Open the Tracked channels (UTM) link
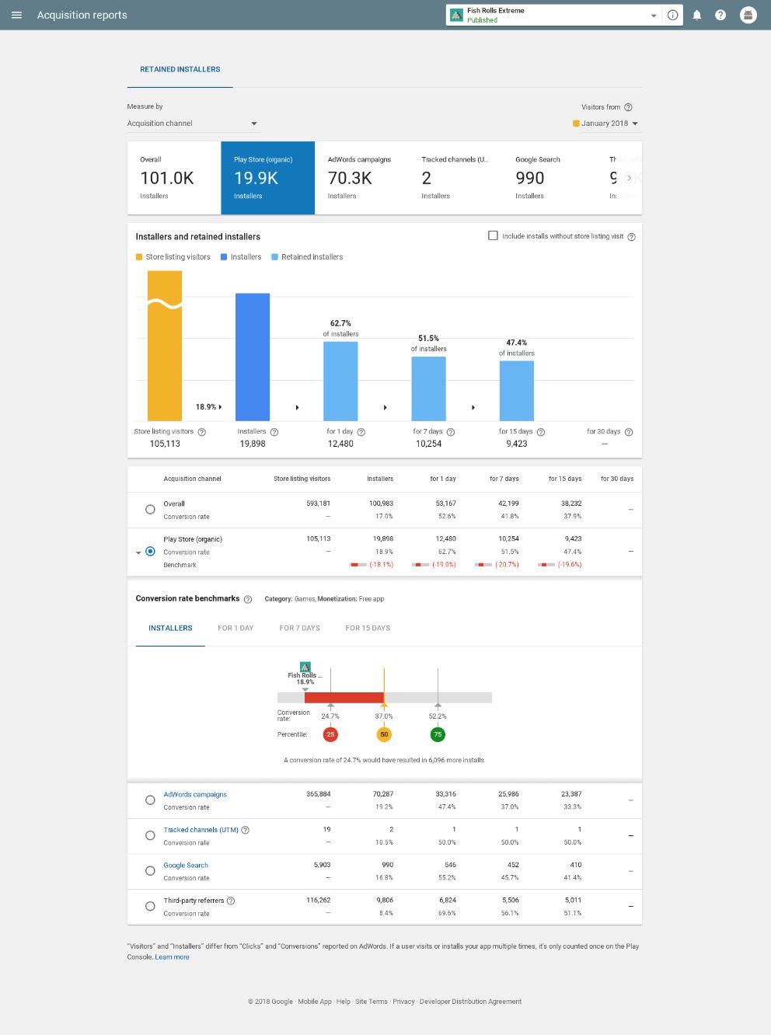The height and width of the screenshot is (1035, 771). pos(201,830)
